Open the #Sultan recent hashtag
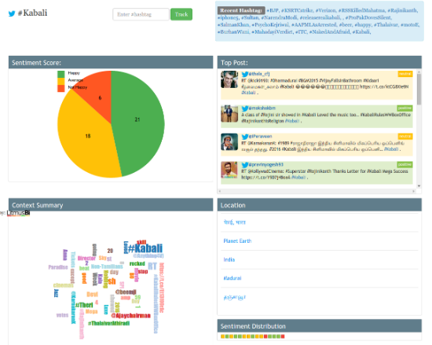Image resolution: width=432 pixels, height=345 pixels. point(250,17)
